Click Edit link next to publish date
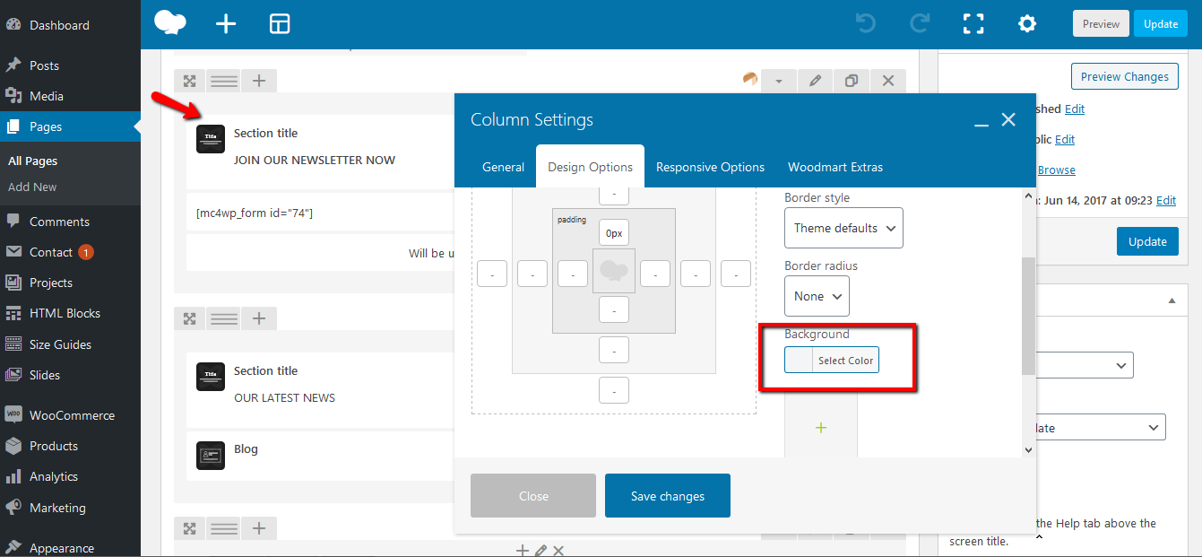 1166,201
